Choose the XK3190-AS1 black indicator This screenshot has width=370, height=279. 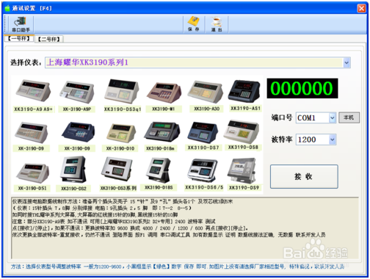pyautogui.click(x=244, y=91)
